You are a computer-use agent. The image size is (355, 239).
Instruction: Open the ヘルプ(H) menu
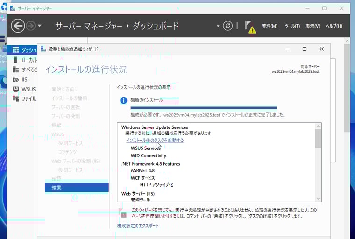coord(334,26)
